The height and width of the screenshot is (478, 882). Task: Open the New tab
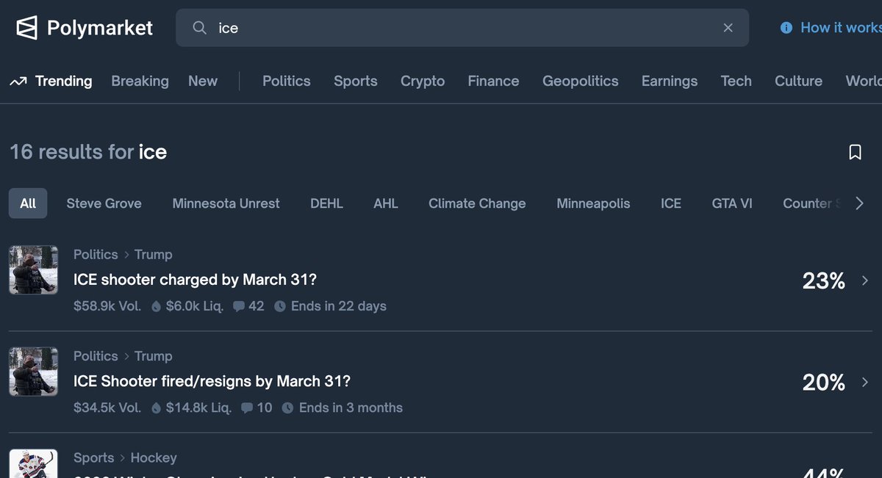click(203, 82)
